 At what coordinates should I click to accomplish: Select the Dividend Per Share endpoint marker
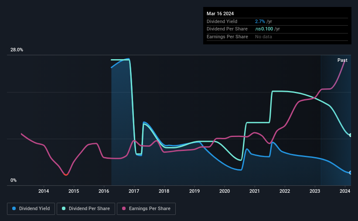click(x=351, y=135)
